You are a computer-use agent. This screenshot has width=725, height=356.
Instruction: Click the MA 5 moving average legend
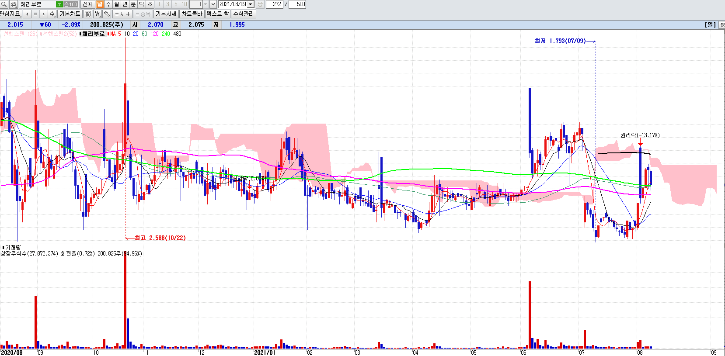(115, 34)
